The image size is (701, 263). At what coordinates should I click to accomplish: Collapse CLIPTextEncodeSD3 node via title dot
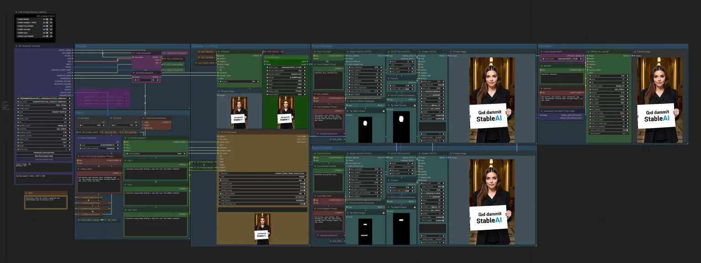pyautogui.click(x=125, y=138)
